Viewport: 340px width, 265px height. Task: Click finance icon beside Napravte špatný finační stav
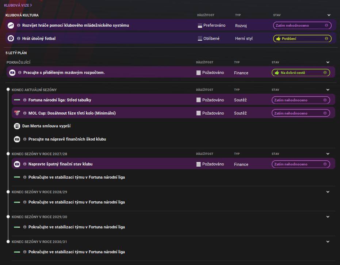[17, 164]
